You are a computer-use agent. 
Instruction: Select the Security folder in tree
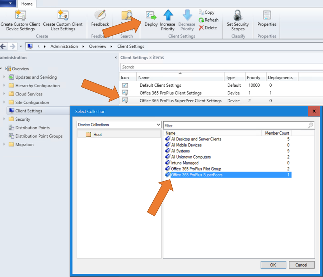(23, 119)
